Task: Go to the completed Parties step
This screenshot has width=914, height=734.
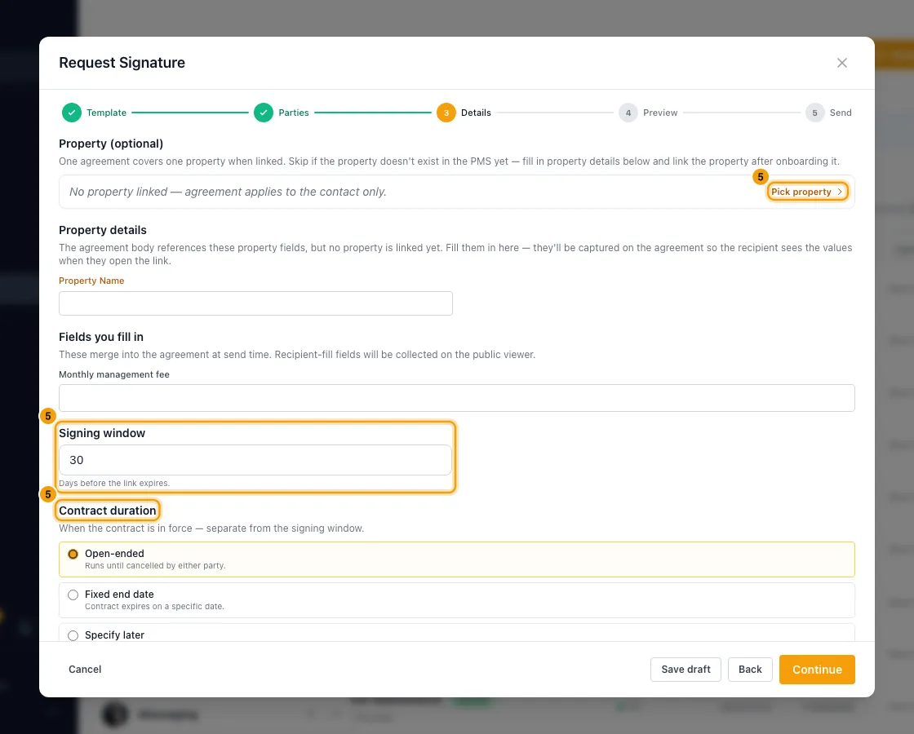Action: pyautogui.click(x=282, y=113)
